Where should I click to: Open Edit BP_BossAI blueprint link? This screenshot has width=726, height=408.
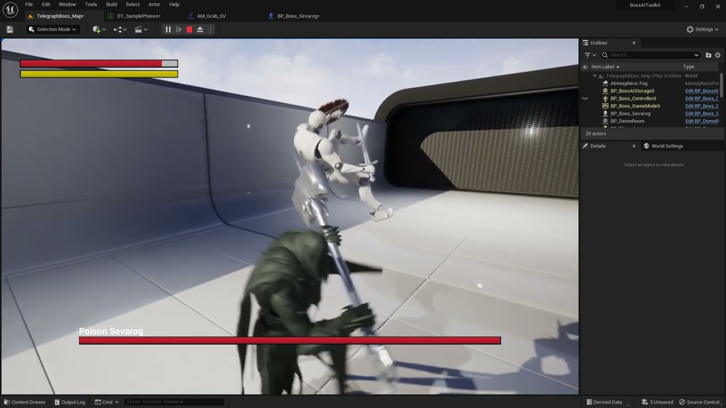702,91
